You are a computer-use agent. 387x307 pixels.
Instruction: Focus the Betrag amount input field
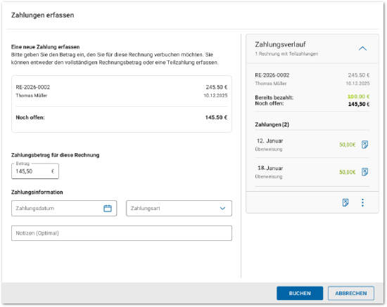[x=35, y=171]
